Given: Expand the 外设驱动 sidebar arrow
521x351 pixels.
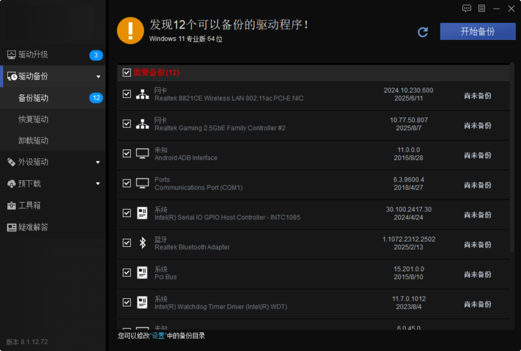Looking at the screenshot, I should pos(98,162).
